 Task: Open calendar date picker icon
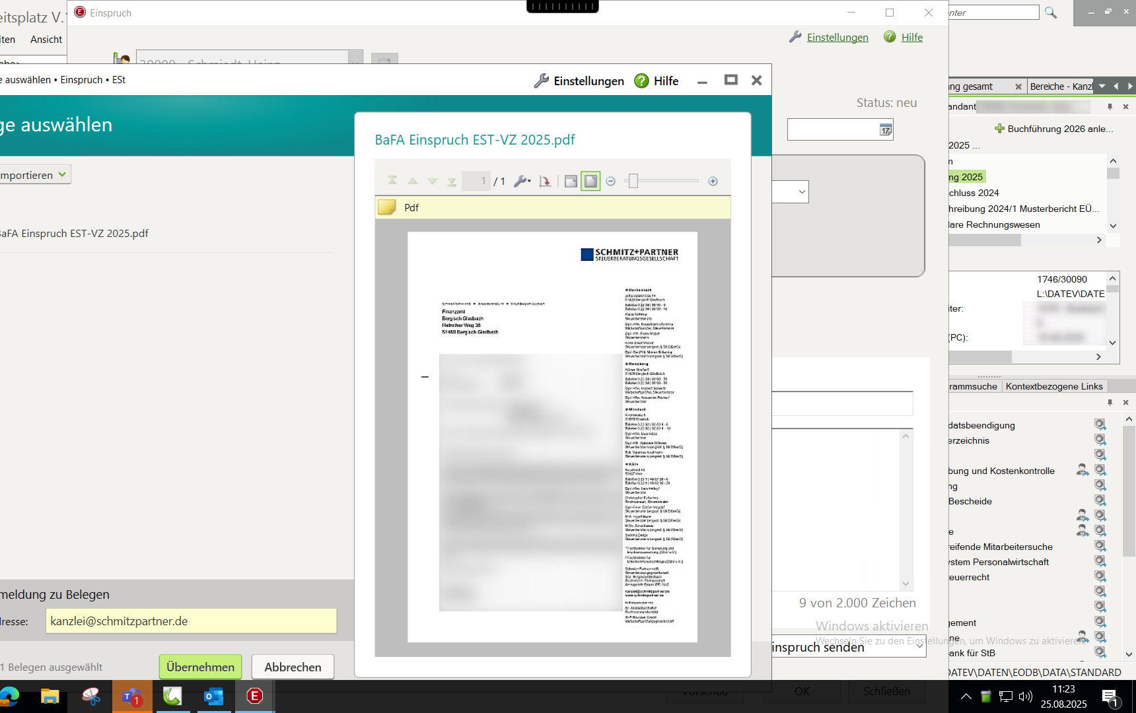coord(885,130)
